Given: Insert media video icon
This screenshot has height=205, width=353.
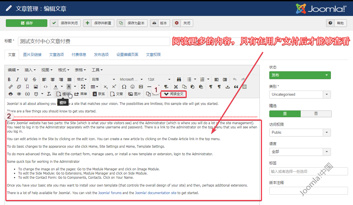Looking at the screenshot, I should tap(141, 87).
